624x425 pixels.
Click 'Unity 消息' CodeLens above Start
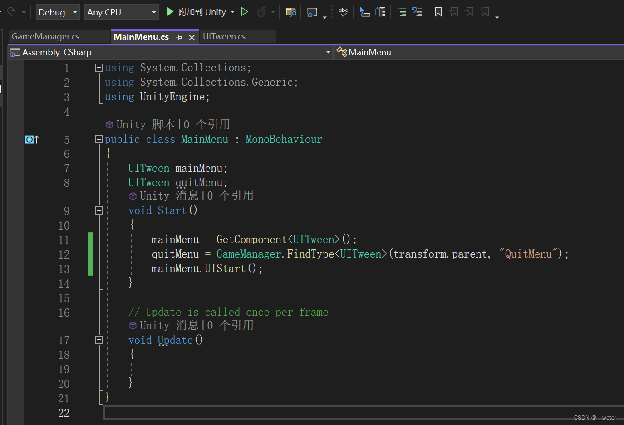tap(169, 196)
